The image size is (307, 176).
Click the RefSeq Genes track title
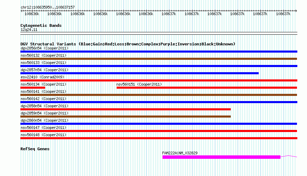(x=35, y=149)
